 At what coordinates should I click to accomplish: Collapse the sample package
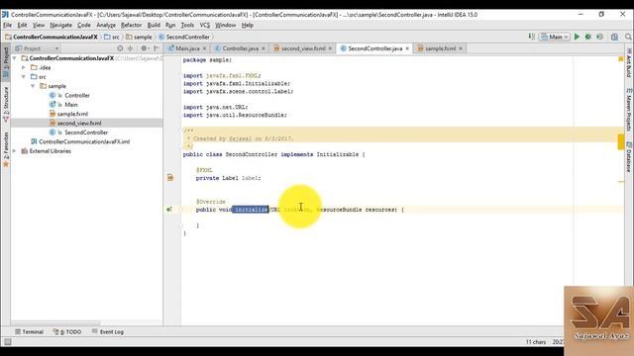(33, 86)
